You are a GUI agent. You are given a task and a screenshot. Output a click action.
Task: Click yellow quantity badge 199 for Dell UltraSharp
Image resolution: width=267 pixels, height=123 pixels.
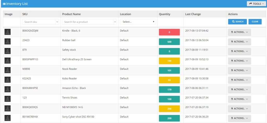[169, 61]
